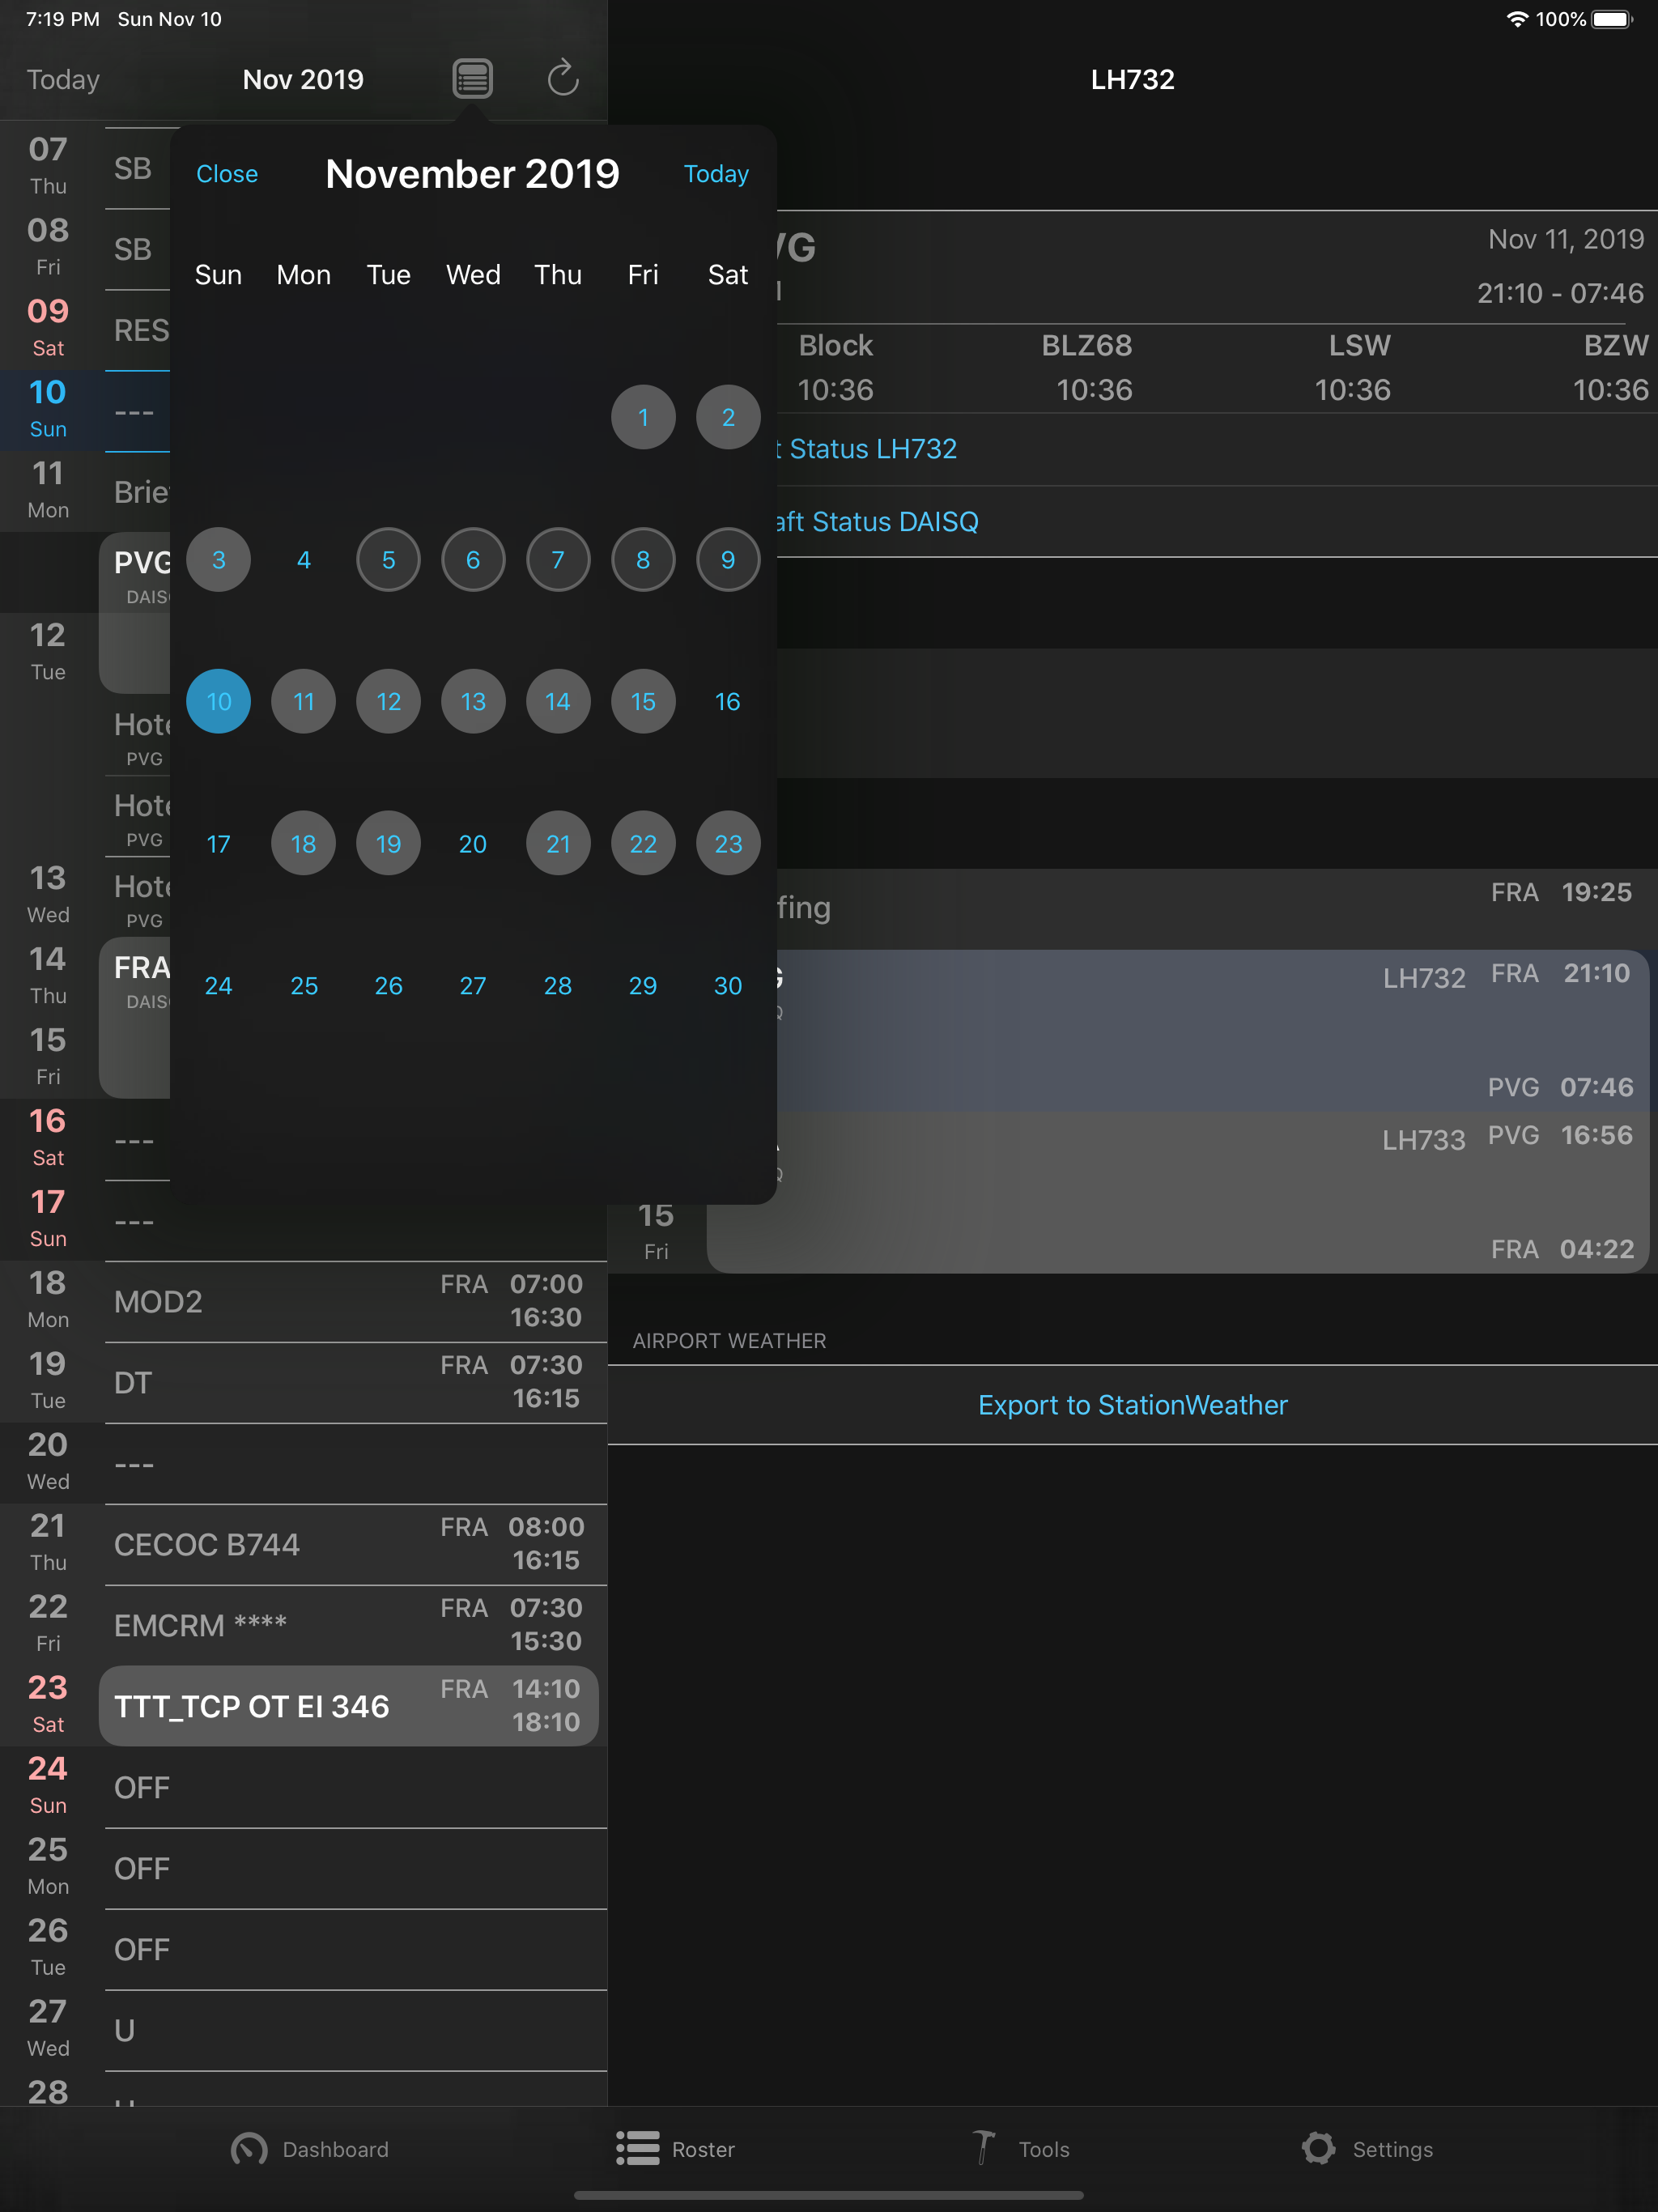Pick November 19 in the calendar
This screenshot has height=2212, width=1658.
388,844
